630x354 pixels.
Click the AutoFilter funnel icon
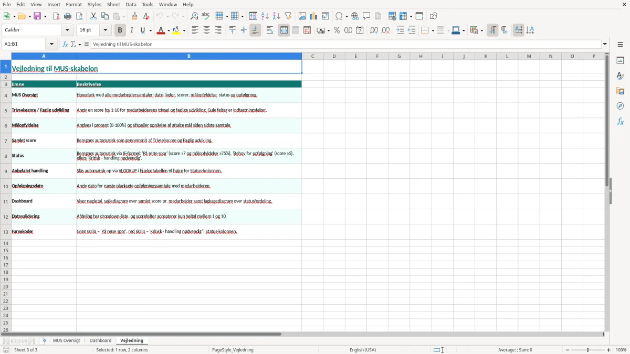[288, 16]
